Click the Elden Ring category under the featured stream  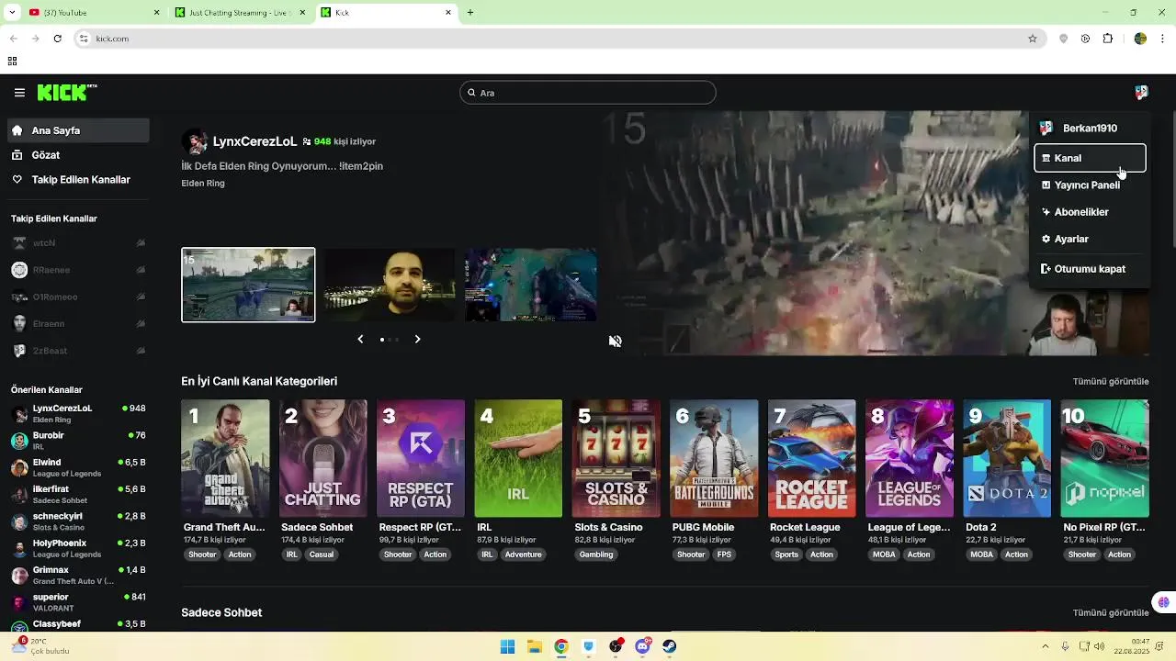(x=203, y=184)
